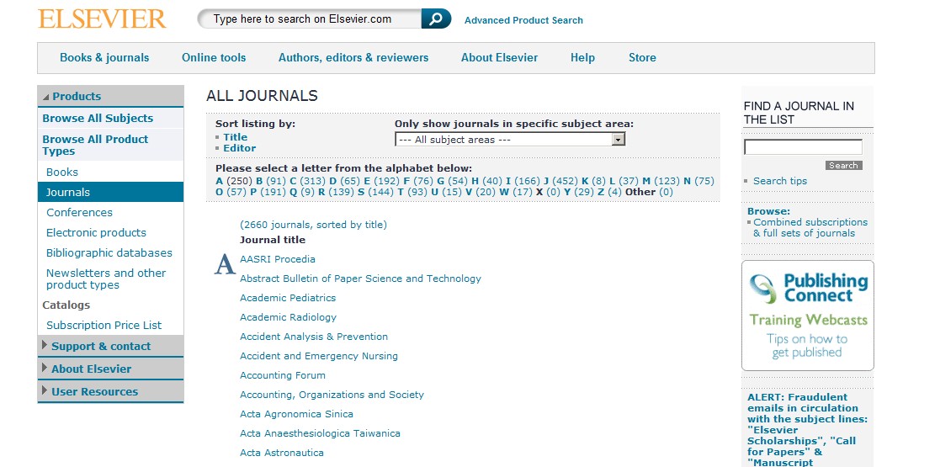Filter journals by letter A
The image size is (940, 467).
point(220,181)
